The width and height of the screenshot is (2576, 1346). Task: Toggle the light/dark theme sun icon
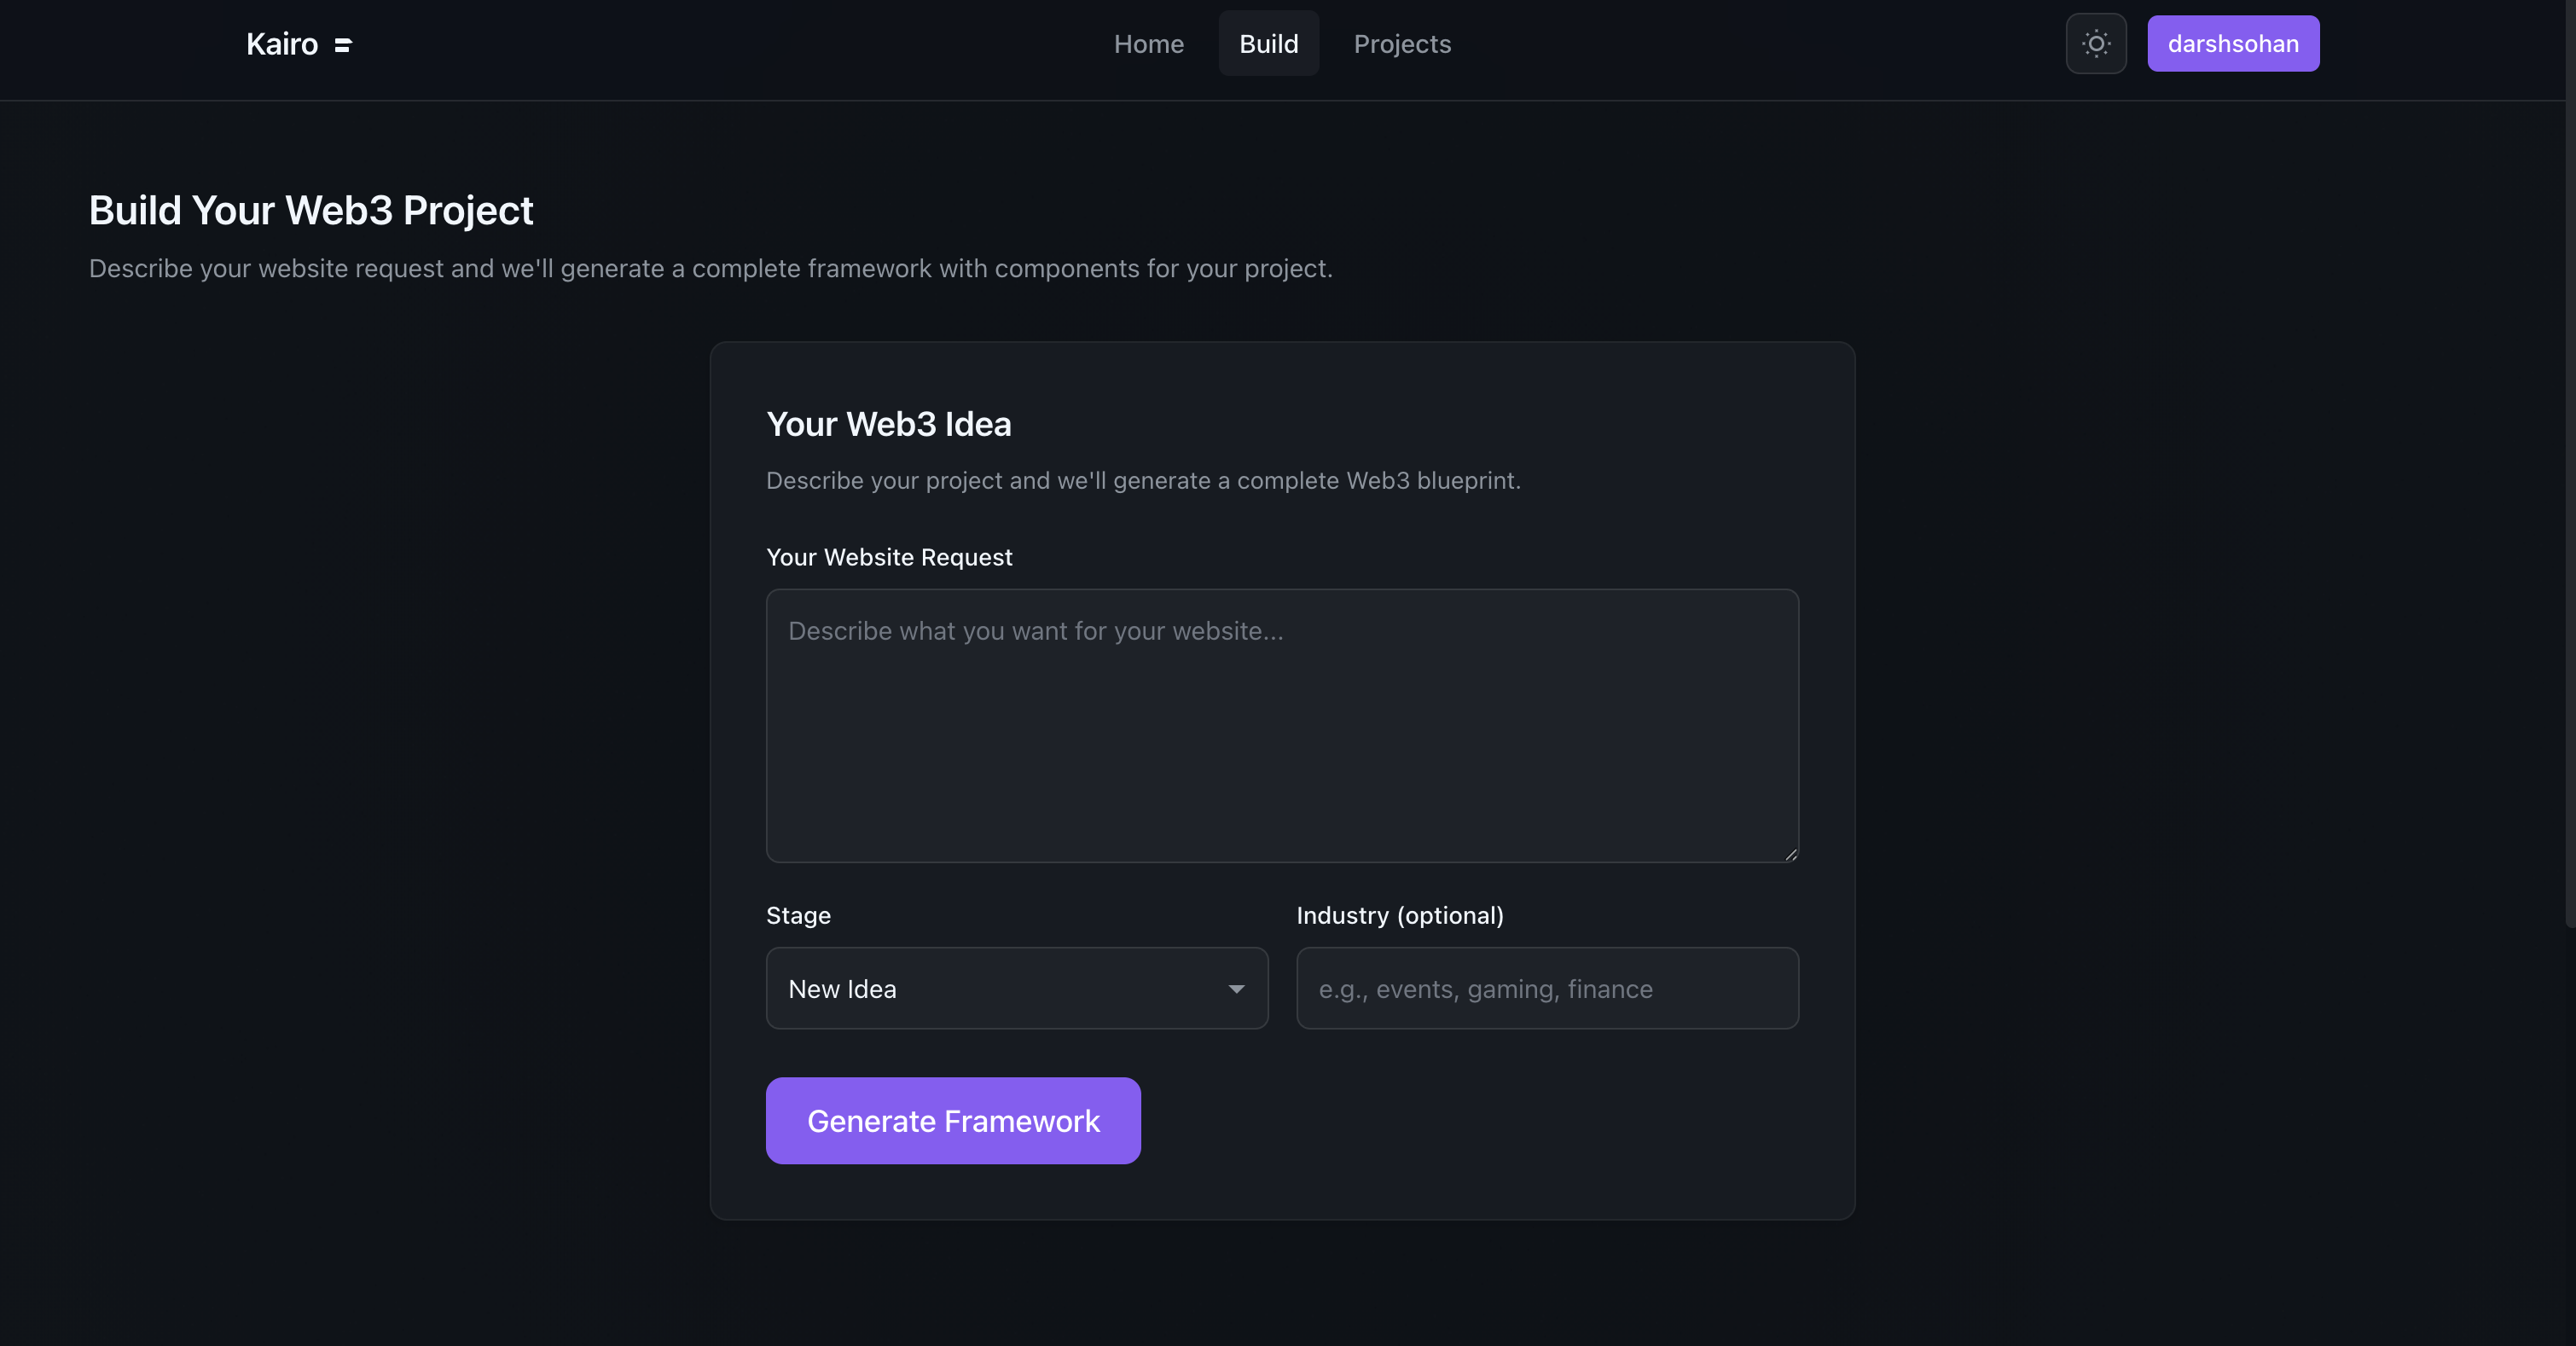[2096, 44]
